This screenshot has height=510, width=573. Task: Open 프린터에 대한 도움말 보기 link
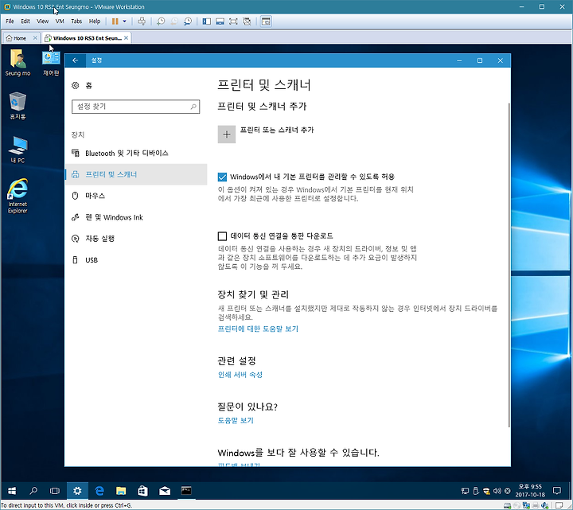click(x=258, y=329)
